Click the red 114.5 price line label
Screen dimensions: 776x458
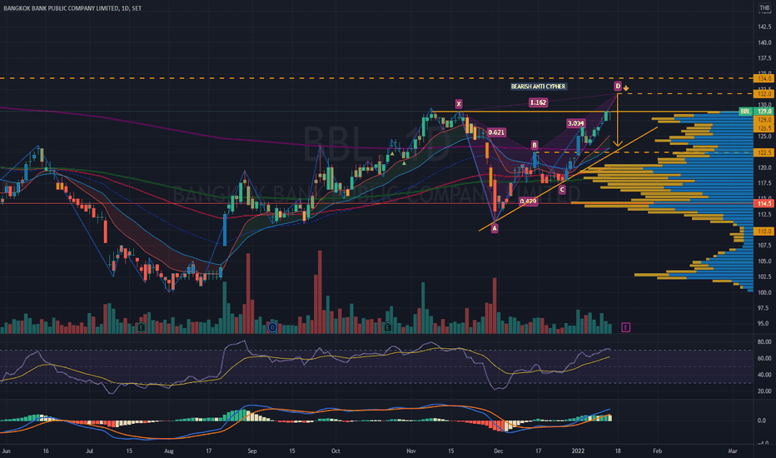[764, 203]
